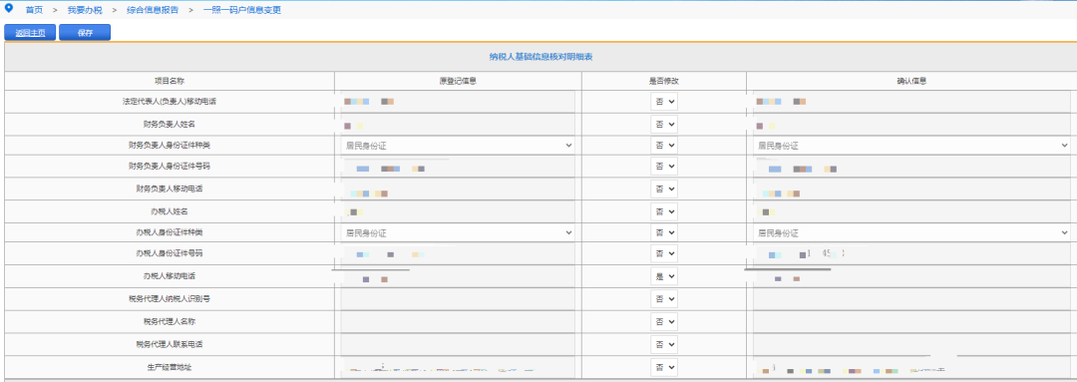Expand confirmed 财务负责人身份证件种类 dropdown

tap(911, 146)
